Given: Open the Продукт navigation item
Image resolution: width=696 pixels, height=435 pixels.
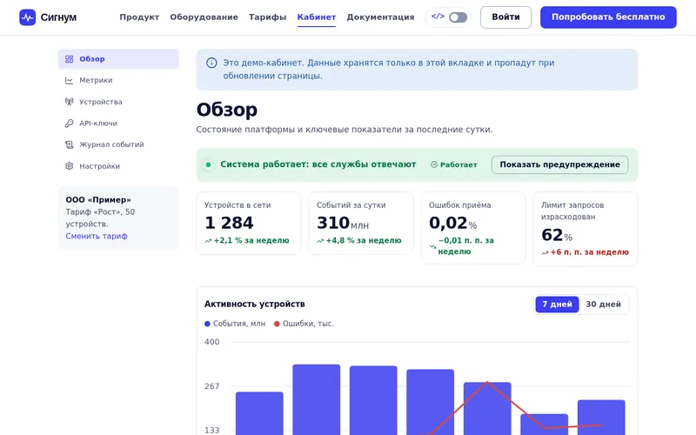Looking at the screenshot, I should pyautogui.click(x=139, y=17).
